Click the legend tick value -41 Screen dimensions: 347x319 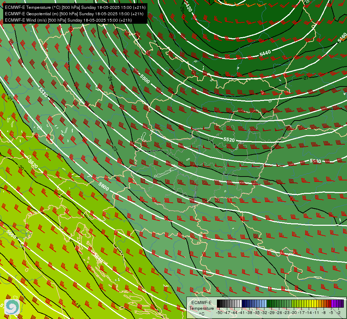(242, 313)
